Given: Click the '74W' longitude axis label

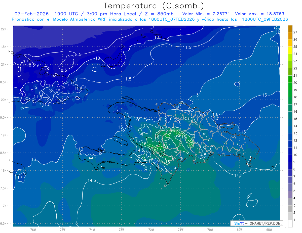Looking at the screenshot, I should click(92, 229).
